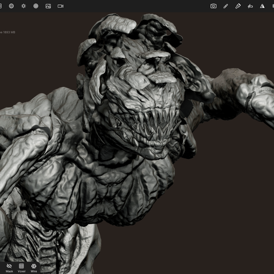Click the screenshot render camera icon
This screenshot has width=274, height=274.
point(213,6)
